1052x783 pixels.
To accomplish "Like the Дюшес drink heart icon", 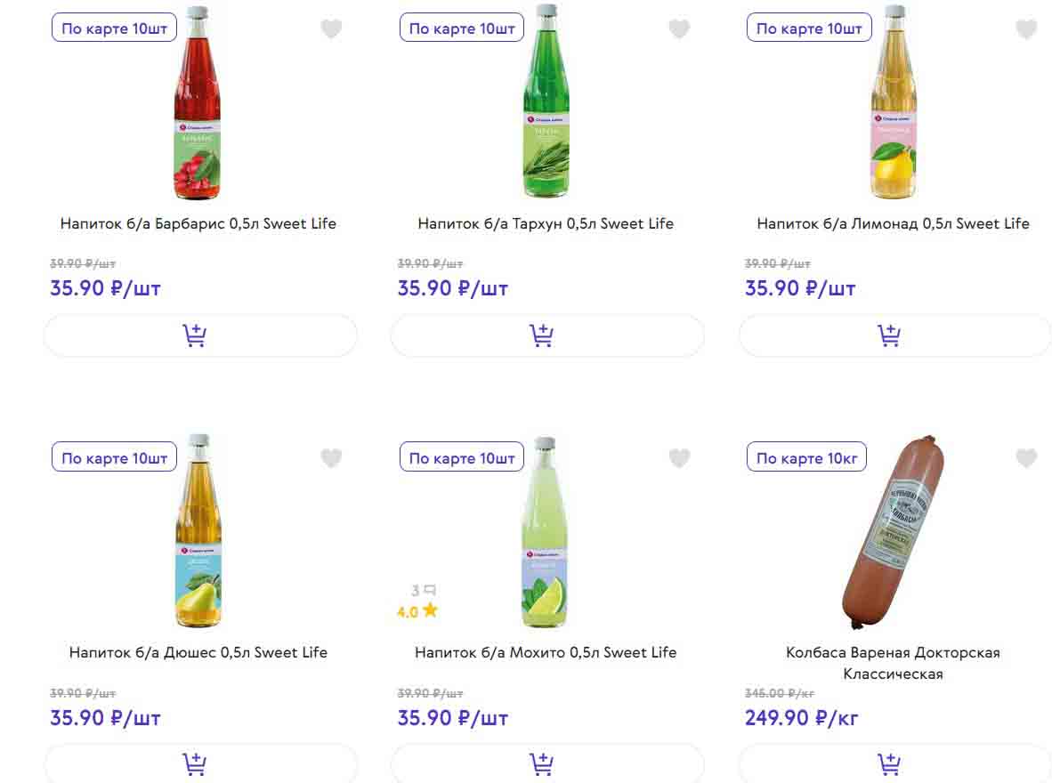I will 331,458.
